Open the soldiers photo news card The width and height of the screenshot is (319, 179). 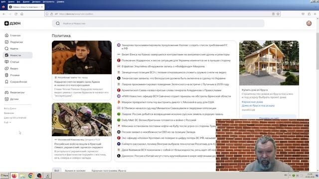[x=82, y=119]
